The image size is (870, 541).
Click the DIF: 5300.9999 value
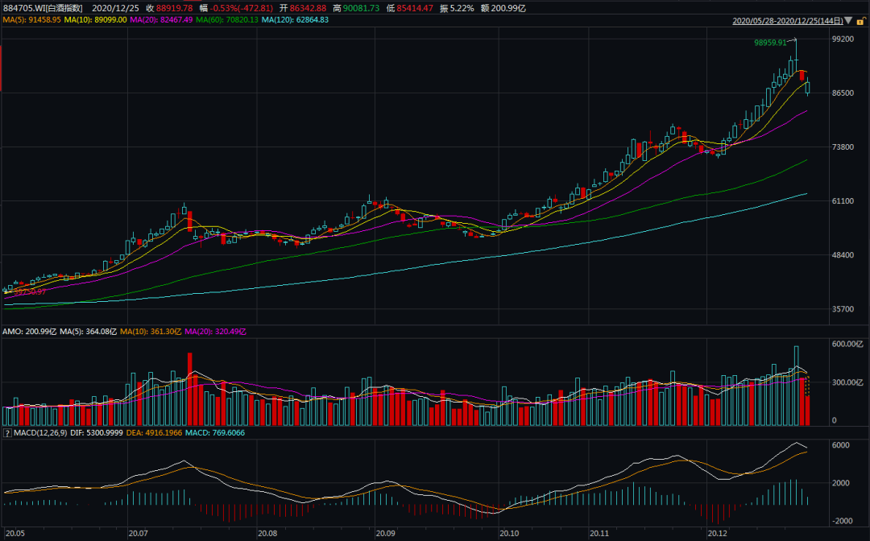pyautogui.click(x=97, y=433)
